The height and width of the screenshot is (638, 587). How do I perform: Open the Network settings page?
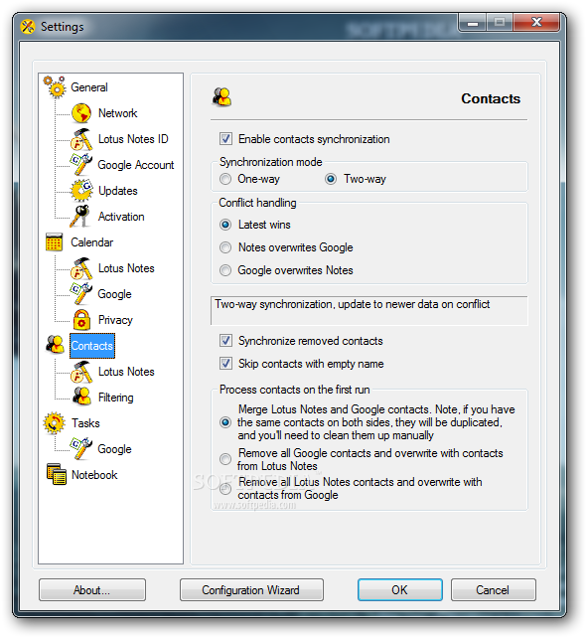(117, 113)
